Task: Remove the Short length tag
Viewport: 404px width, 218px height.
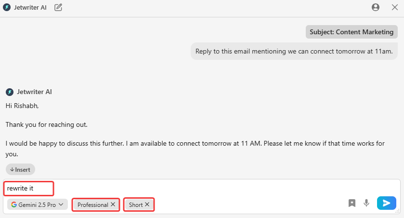Action: [147, 204]
